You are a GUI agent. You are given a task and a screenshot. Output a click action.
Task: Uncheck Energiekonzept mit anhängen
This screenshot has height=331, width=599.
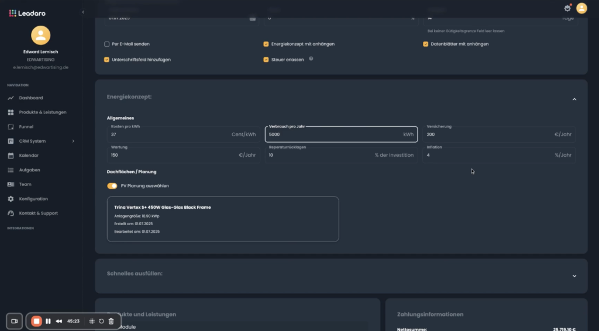[266, 44]
